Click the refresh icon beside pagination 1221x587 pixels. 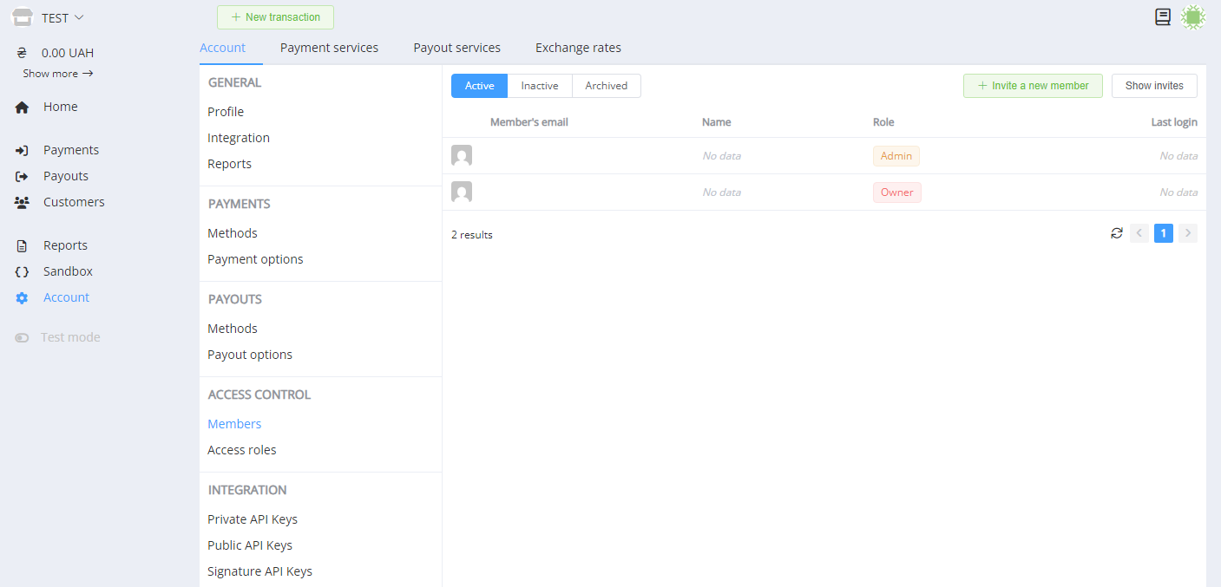(1117, 233)
